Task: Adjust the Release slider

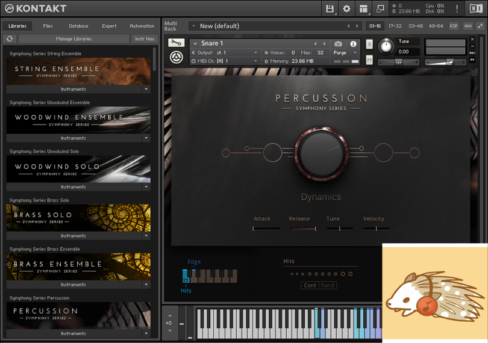Action: (303, 229)
